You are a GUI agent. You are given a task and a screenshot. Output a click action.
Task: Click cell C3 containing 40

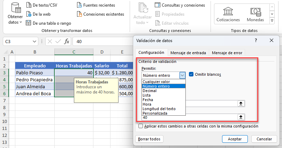point(74,73)
